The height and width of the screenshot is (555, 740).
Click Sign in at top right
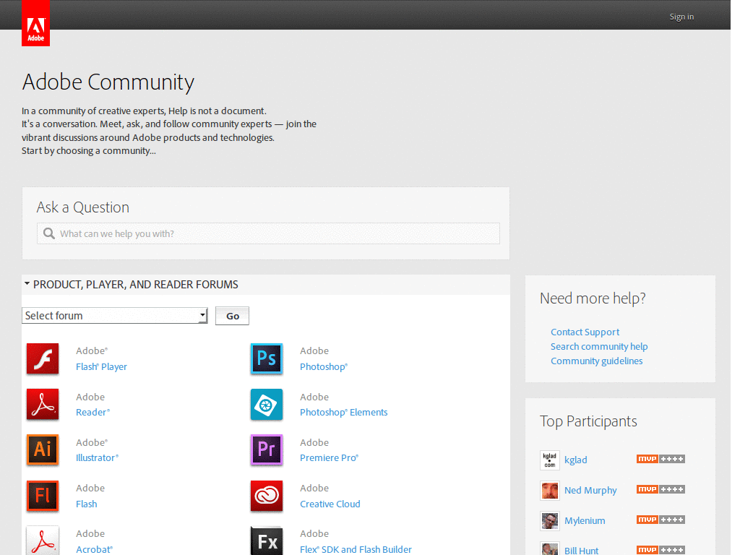pos(681,16)
